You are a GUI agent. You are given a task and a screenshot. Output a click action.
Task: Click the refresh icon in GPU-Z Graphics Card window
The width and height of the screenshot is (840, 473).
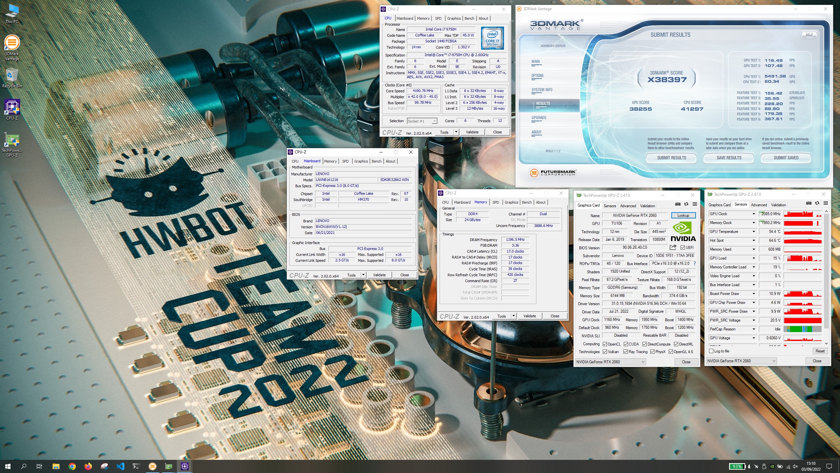[686, 204]
